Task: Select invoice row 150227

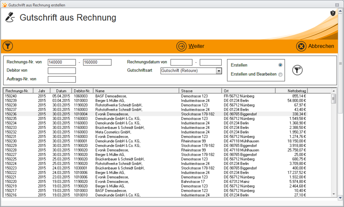Action: tap(156, 155)
